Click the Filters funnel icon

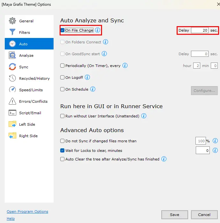(12, 32)
